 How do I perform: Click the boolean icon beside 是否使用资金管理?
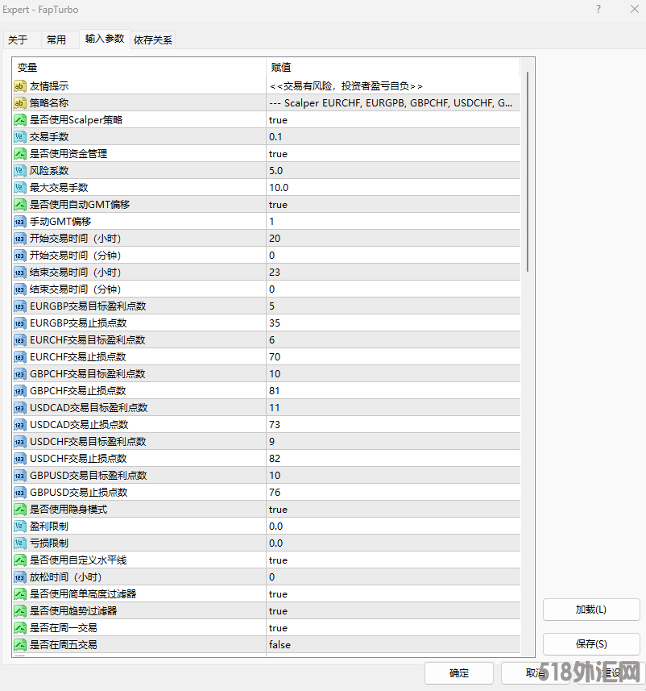coord(20,154)
